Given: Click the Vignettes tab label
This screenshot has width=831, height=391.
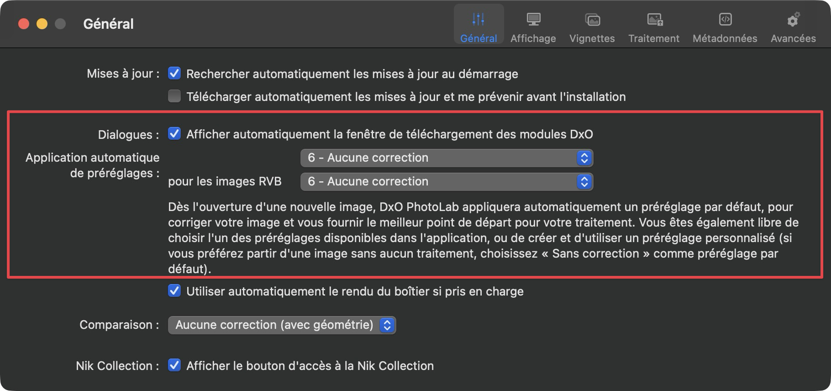Looking at the screenshot, I should click(592, 39).
